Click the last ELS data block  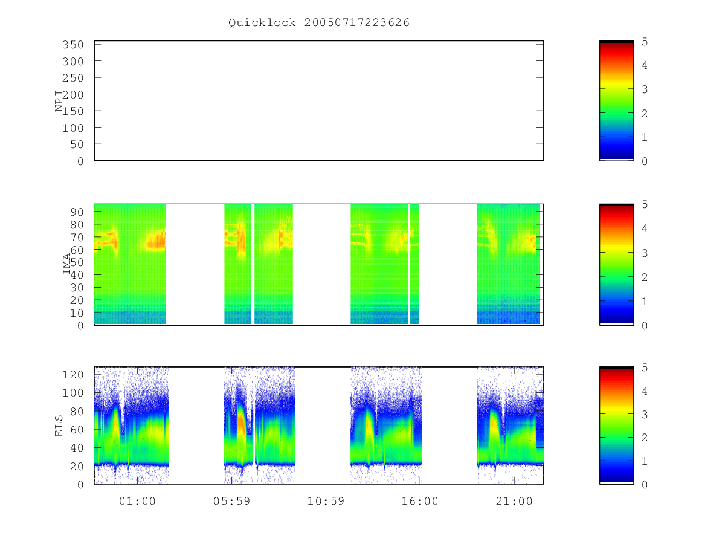coord(511,426)
